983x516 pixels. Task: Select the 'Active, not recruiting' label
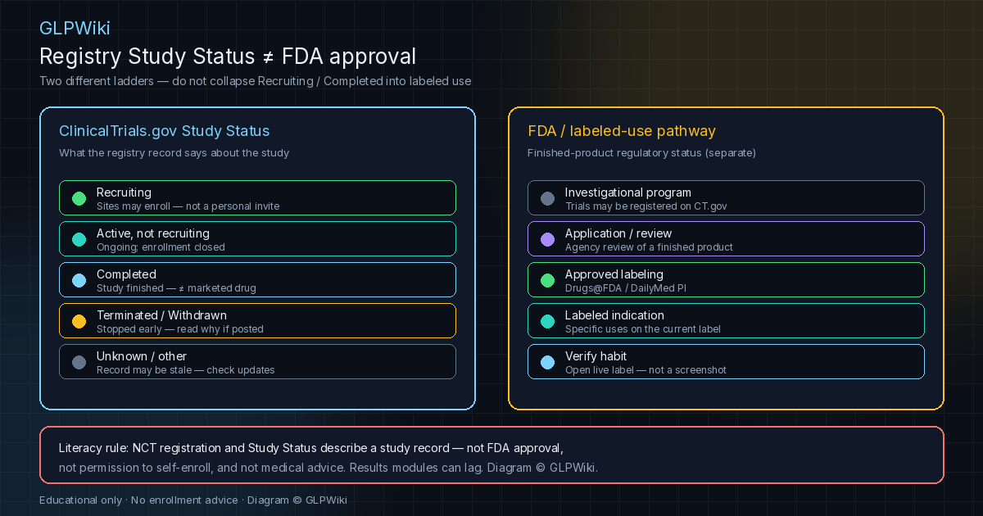point(153,233)
